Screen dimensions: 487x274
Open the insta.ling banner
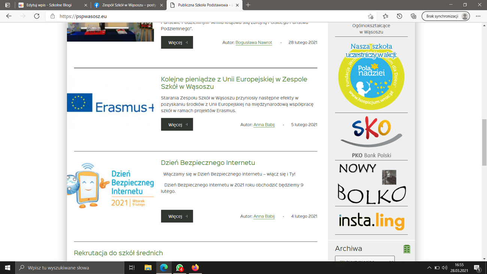coord(371,221)
